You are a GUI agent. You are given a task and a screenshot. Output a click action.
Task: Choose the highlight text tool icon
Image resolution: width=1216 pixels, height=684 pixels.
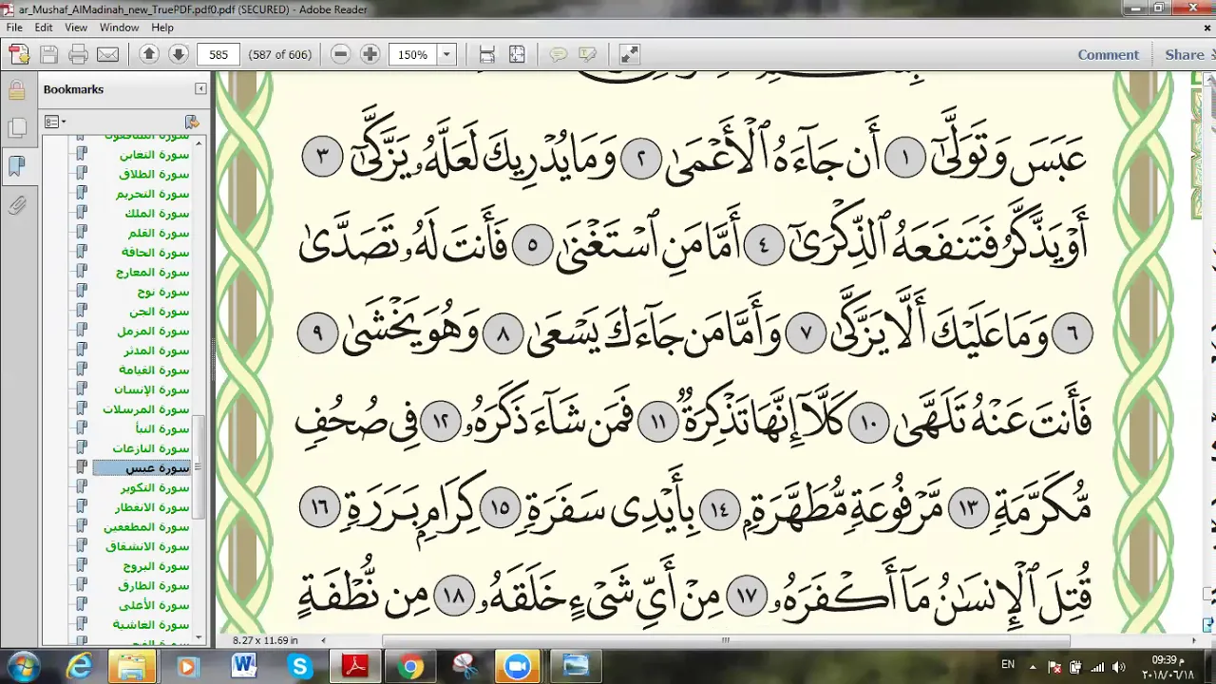[588, 54]
